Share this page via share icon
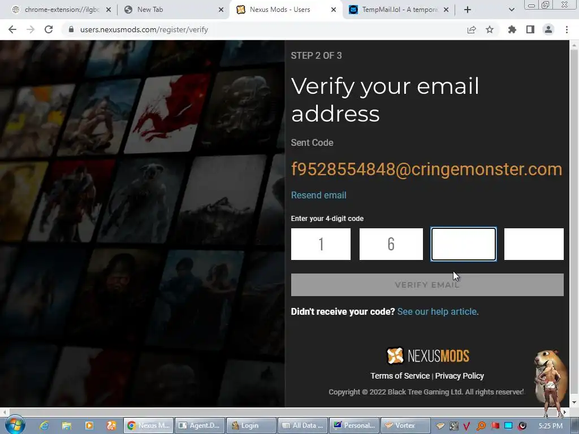This screenshot has height=434, width=579. 472,29
